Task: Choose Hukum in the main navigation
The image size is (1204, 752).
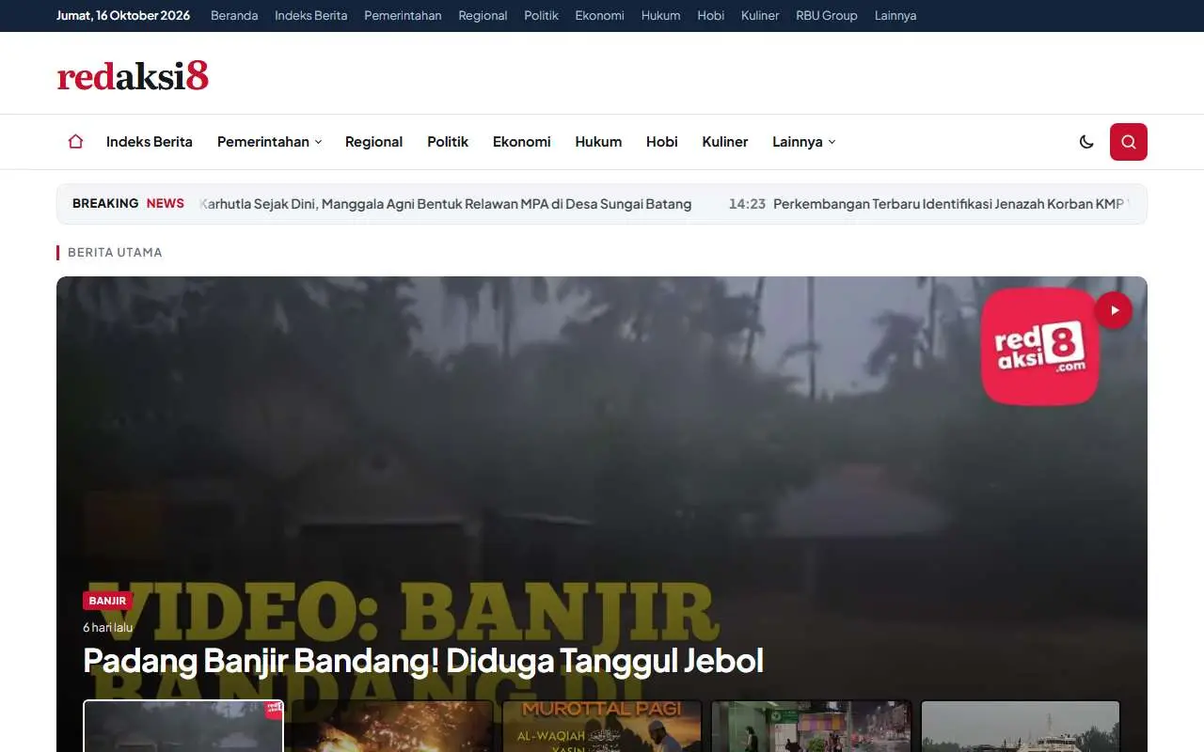Action: click(598, 142)
